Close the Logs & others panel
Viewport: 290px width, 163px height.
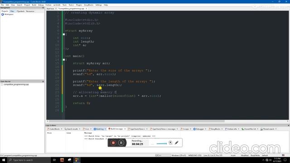[x=288, y=125]
